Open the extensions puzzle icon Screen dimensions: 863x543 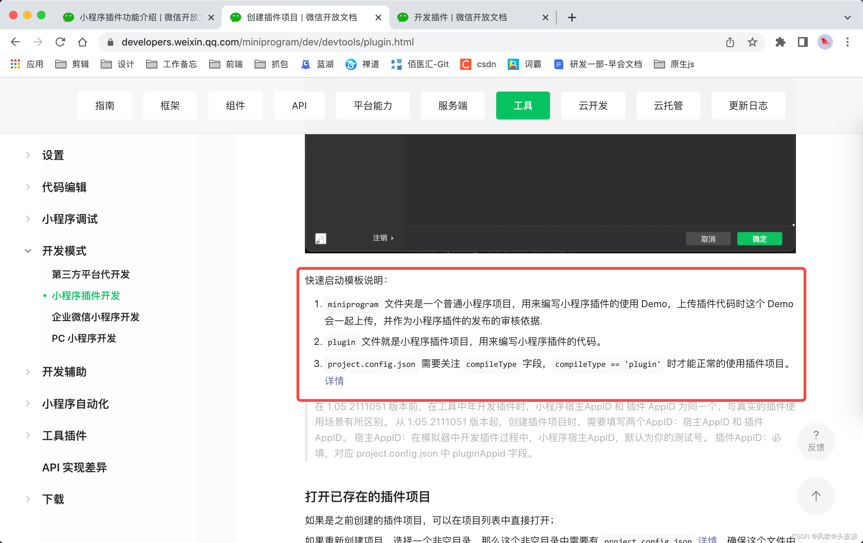point(780,42)
